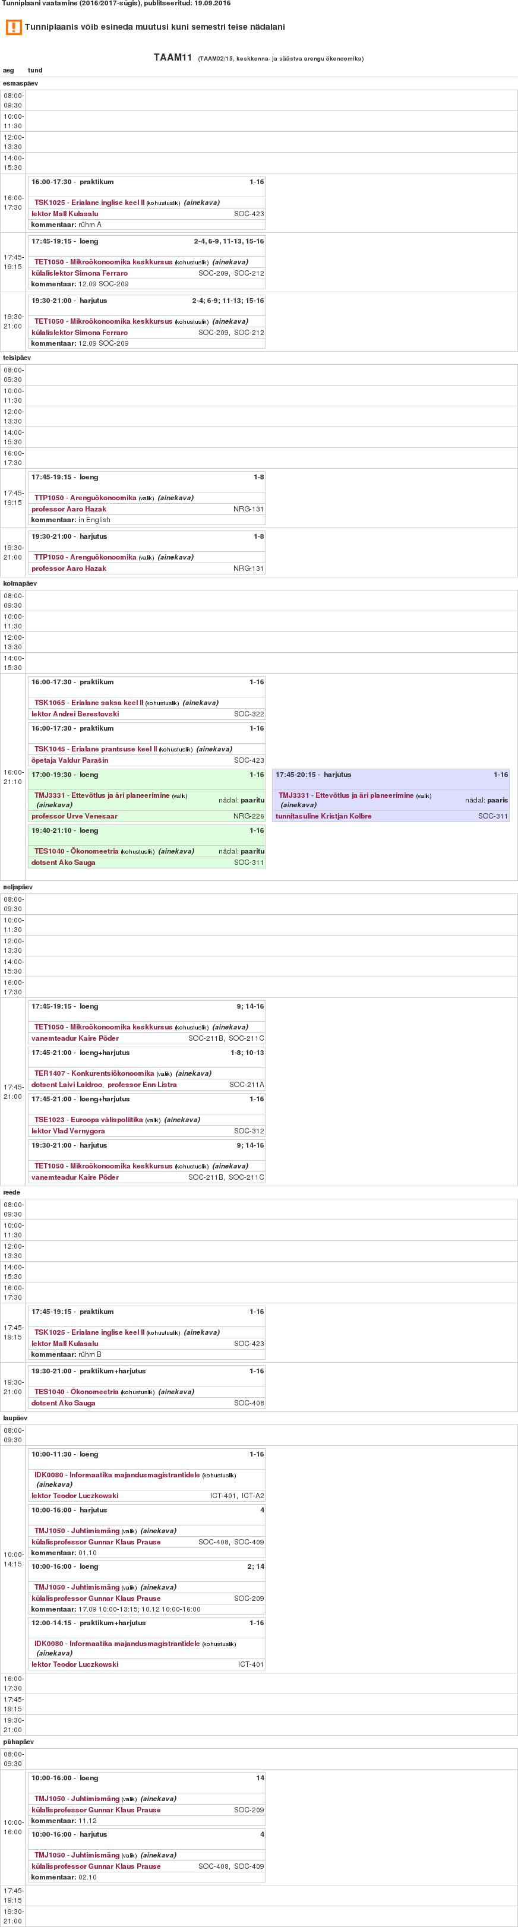Click tunnitasuline Kristjan Kolbre link
This screenshot has width=518, height=1927.
pos(323,816)
